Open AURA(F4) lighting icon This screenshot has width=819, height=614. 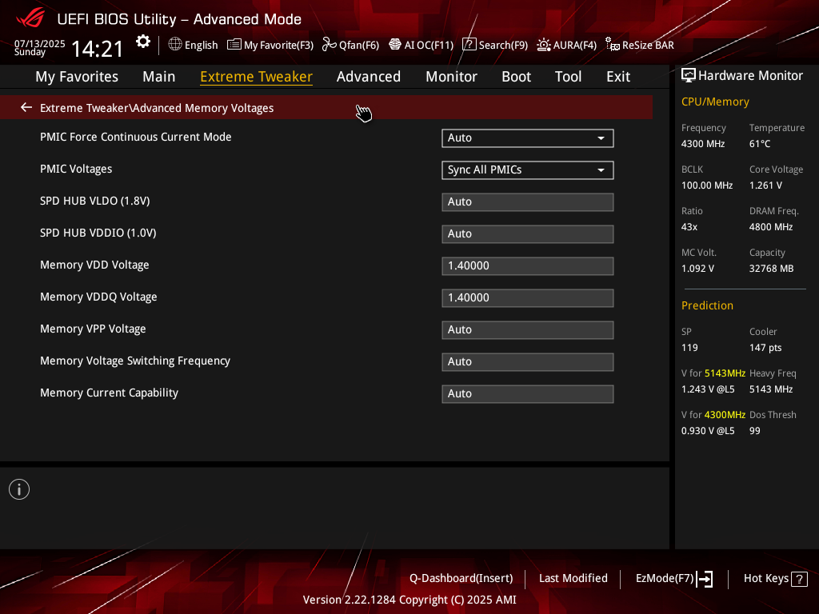pos(544,45)
